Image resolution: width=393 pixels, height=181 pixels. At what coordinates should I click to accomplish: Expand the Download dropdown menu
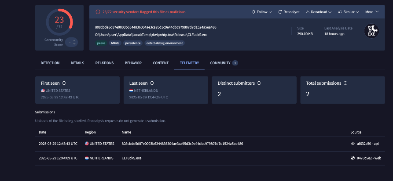tap(319, 12)
